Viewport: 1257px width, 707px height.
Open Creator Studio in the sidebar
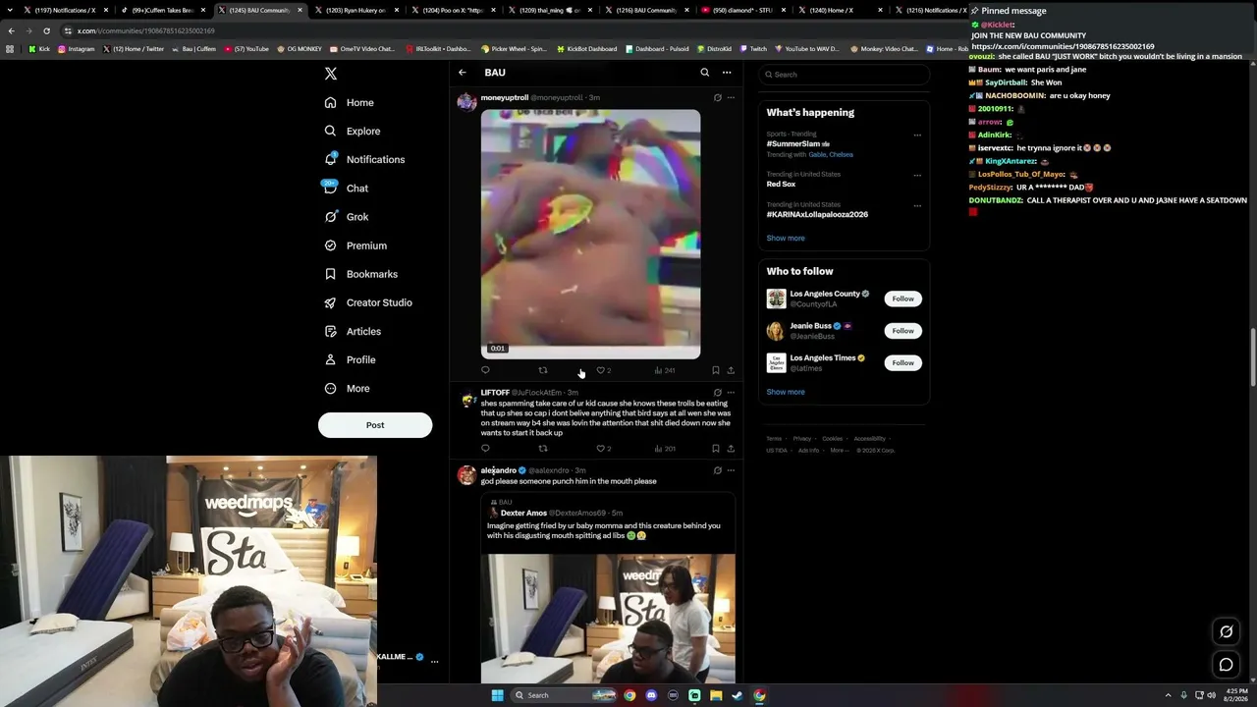(x=367, y=302)
